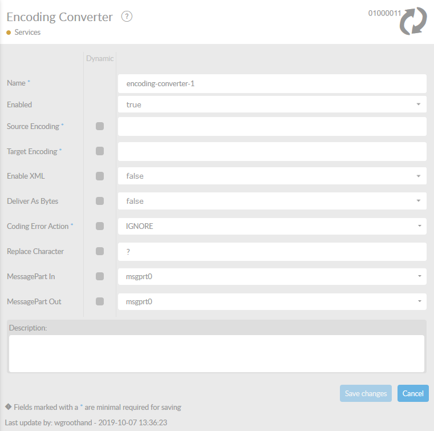This screenshot has height=431, width=434.
Task: Expand the Enable XML dropdown
Action: (x=272, y=176)
